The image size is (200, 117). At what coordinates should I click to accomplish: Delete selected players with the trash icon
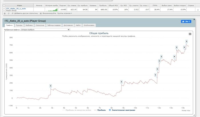pyautogui.click(x=5, y=13)
